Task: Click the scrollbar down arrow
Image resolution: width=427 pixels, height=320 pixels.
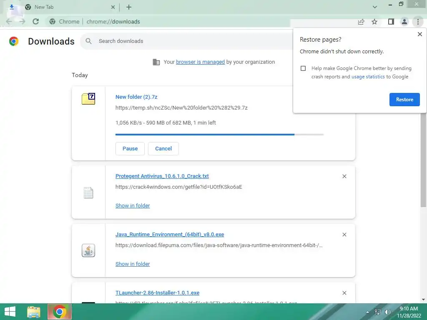Action: pyautogui.click(x=423, y=300)
